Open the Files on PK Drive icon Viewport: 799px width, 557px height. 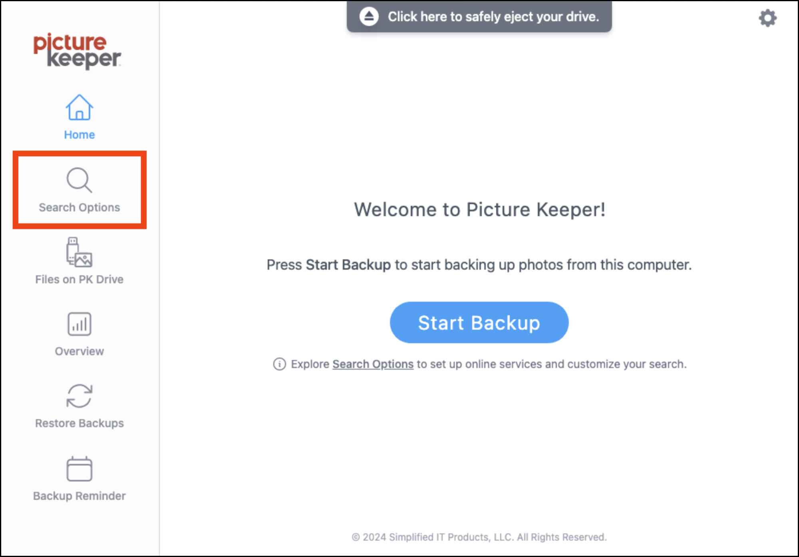click(x=79, y=252)
